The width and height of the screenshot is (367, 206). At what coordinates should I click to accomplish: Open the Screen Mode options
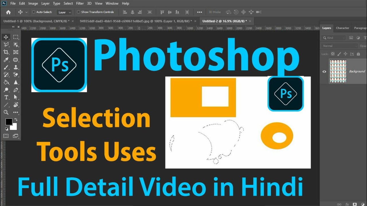coord(16,136)
